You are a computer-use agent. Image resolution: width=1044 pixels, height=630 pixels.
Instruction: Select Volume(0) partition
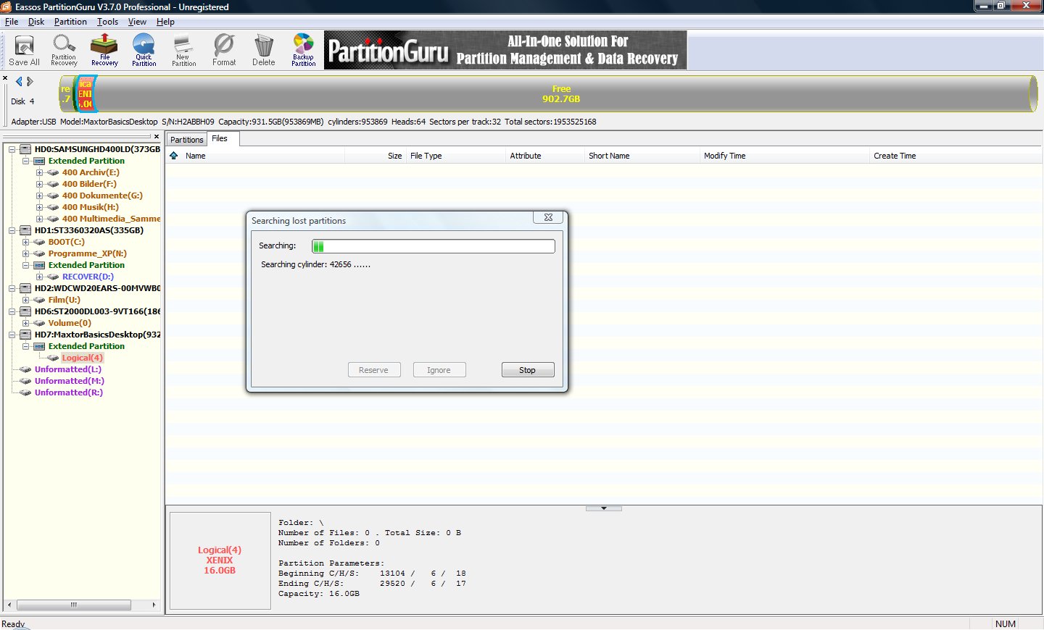[70, 323]
